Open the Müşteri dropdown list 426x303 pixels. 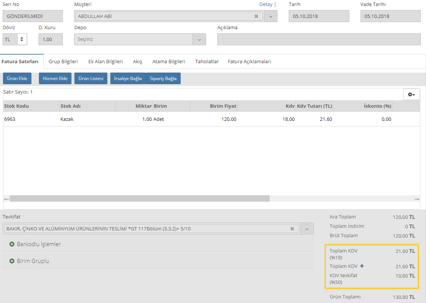pyautogui.click(x=271, y=16)
